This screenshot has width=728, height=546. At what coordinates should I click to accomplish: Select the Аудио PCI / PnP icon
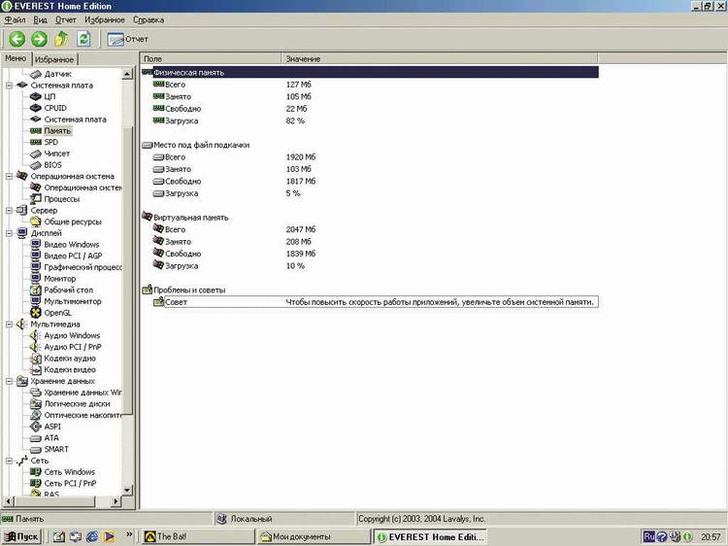[36, 347]
